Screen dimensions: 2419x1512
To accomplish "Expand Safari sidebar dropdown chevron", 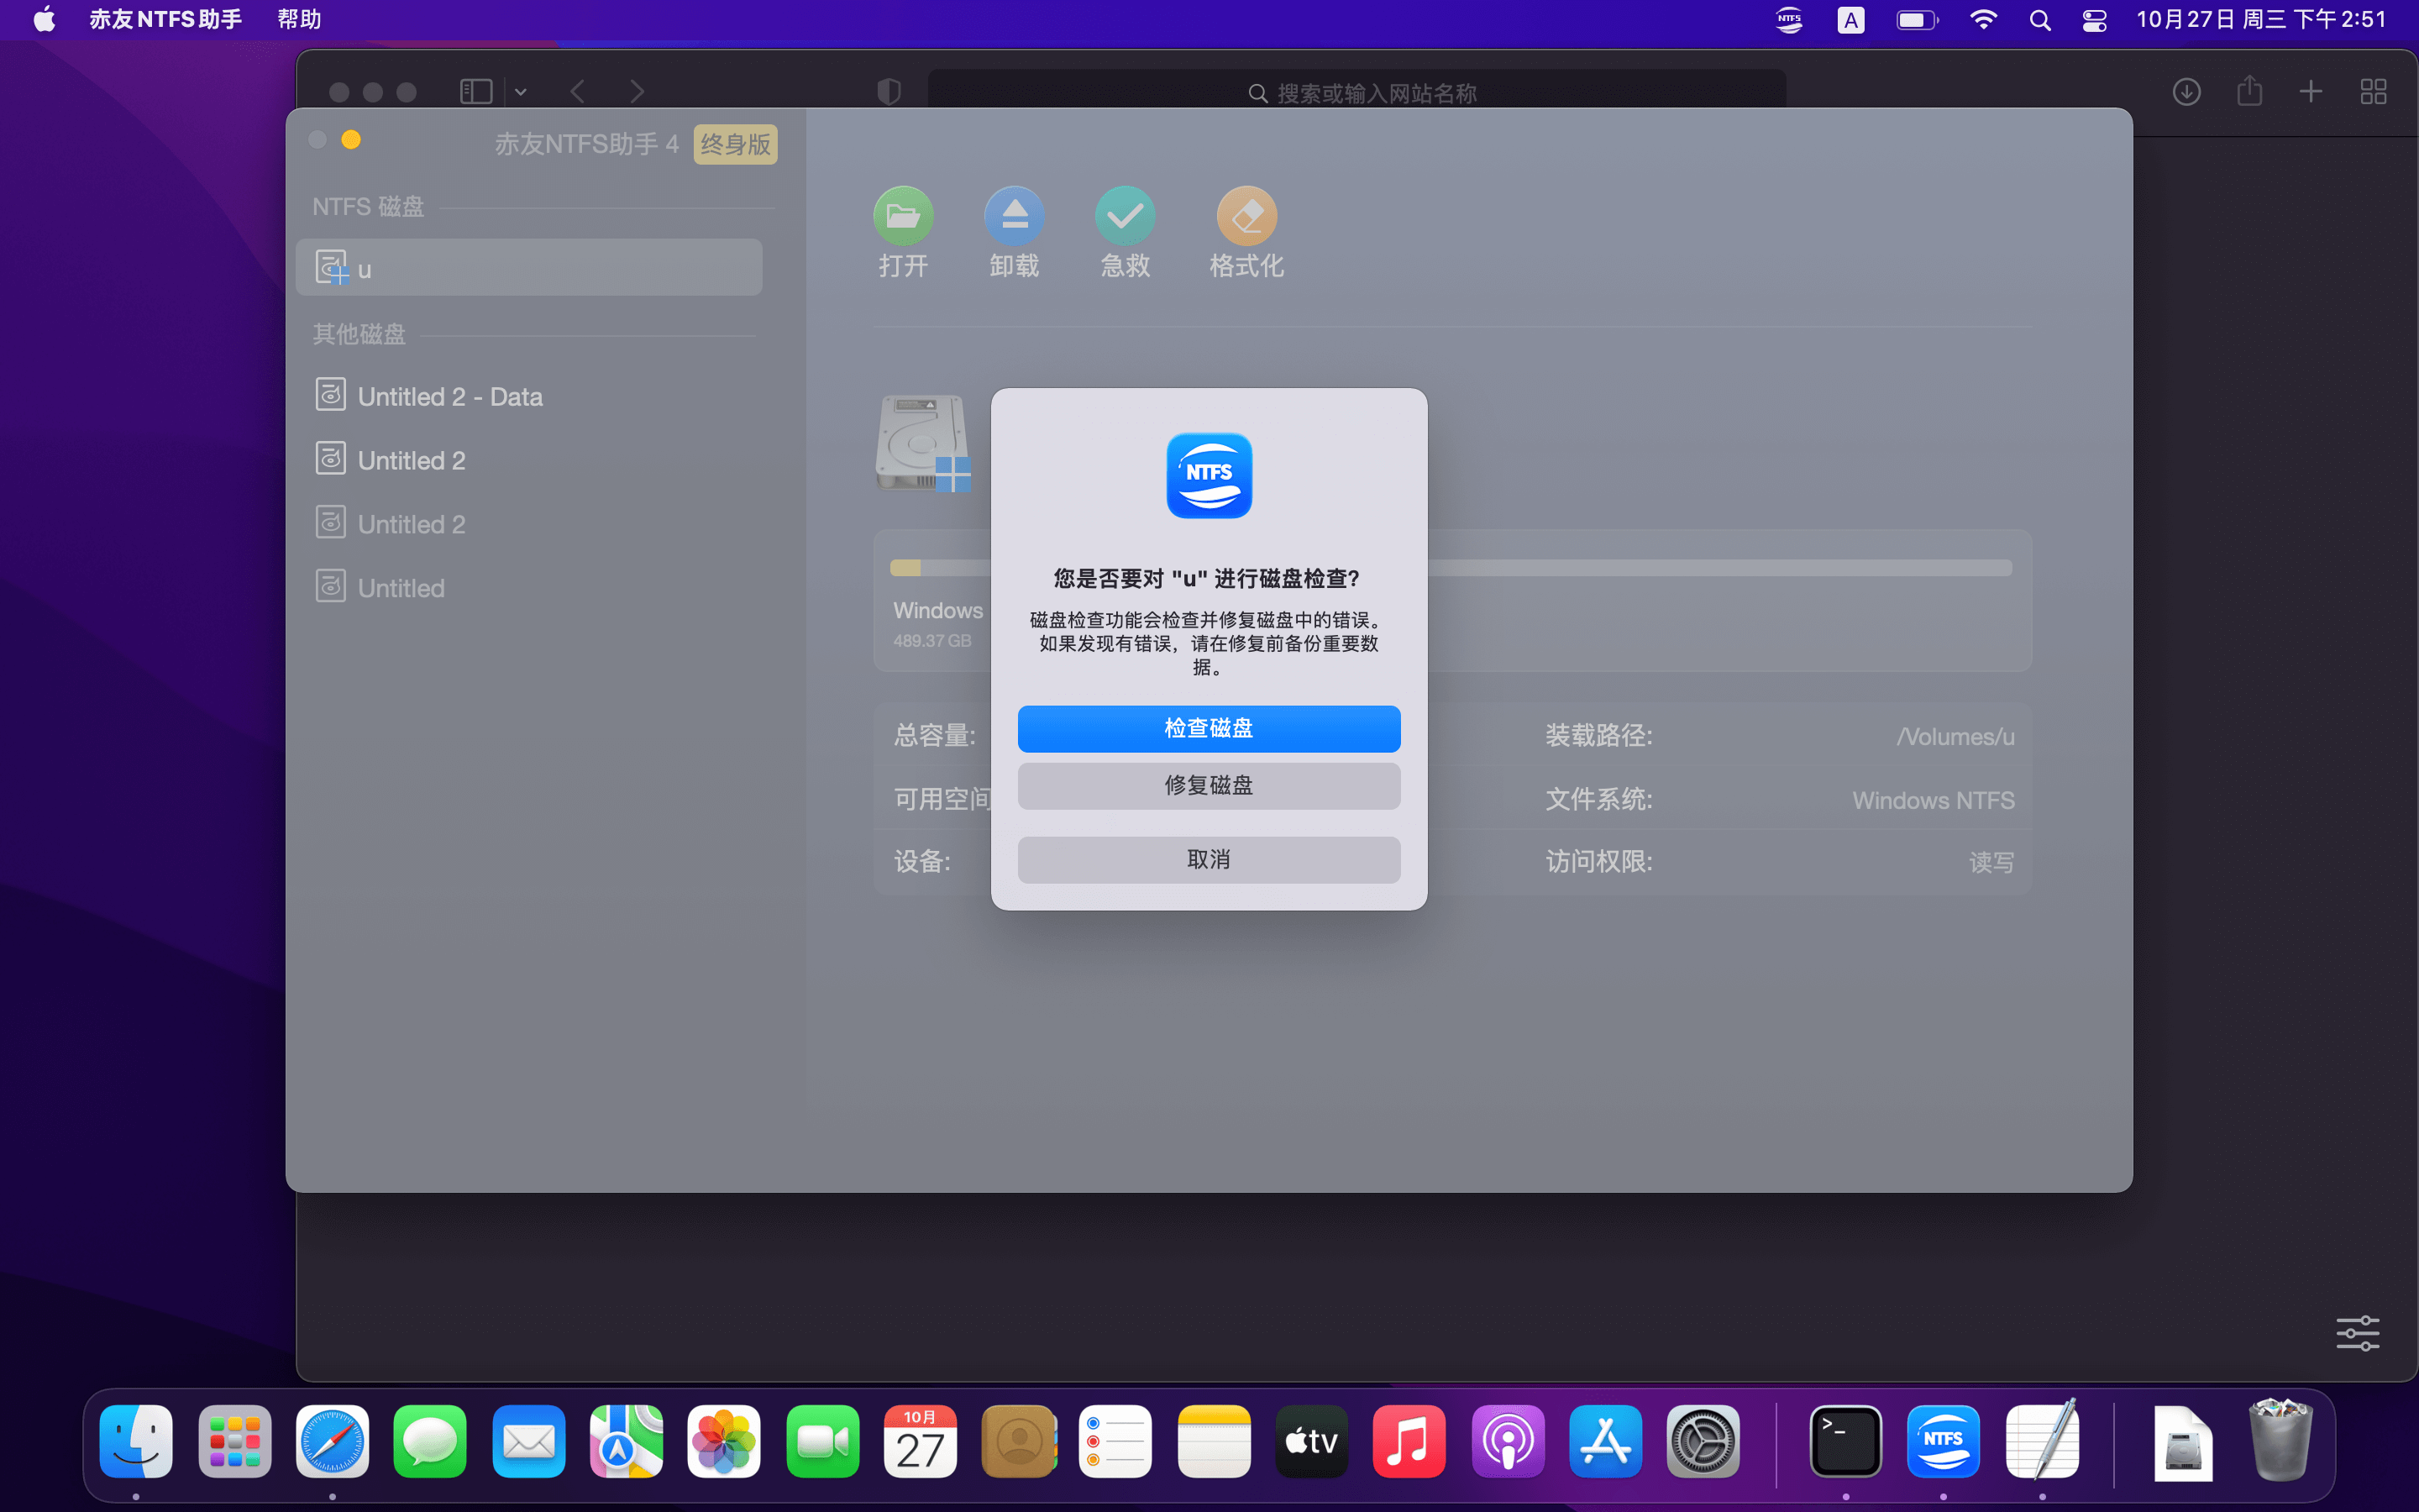I will [x=521, y=92].
